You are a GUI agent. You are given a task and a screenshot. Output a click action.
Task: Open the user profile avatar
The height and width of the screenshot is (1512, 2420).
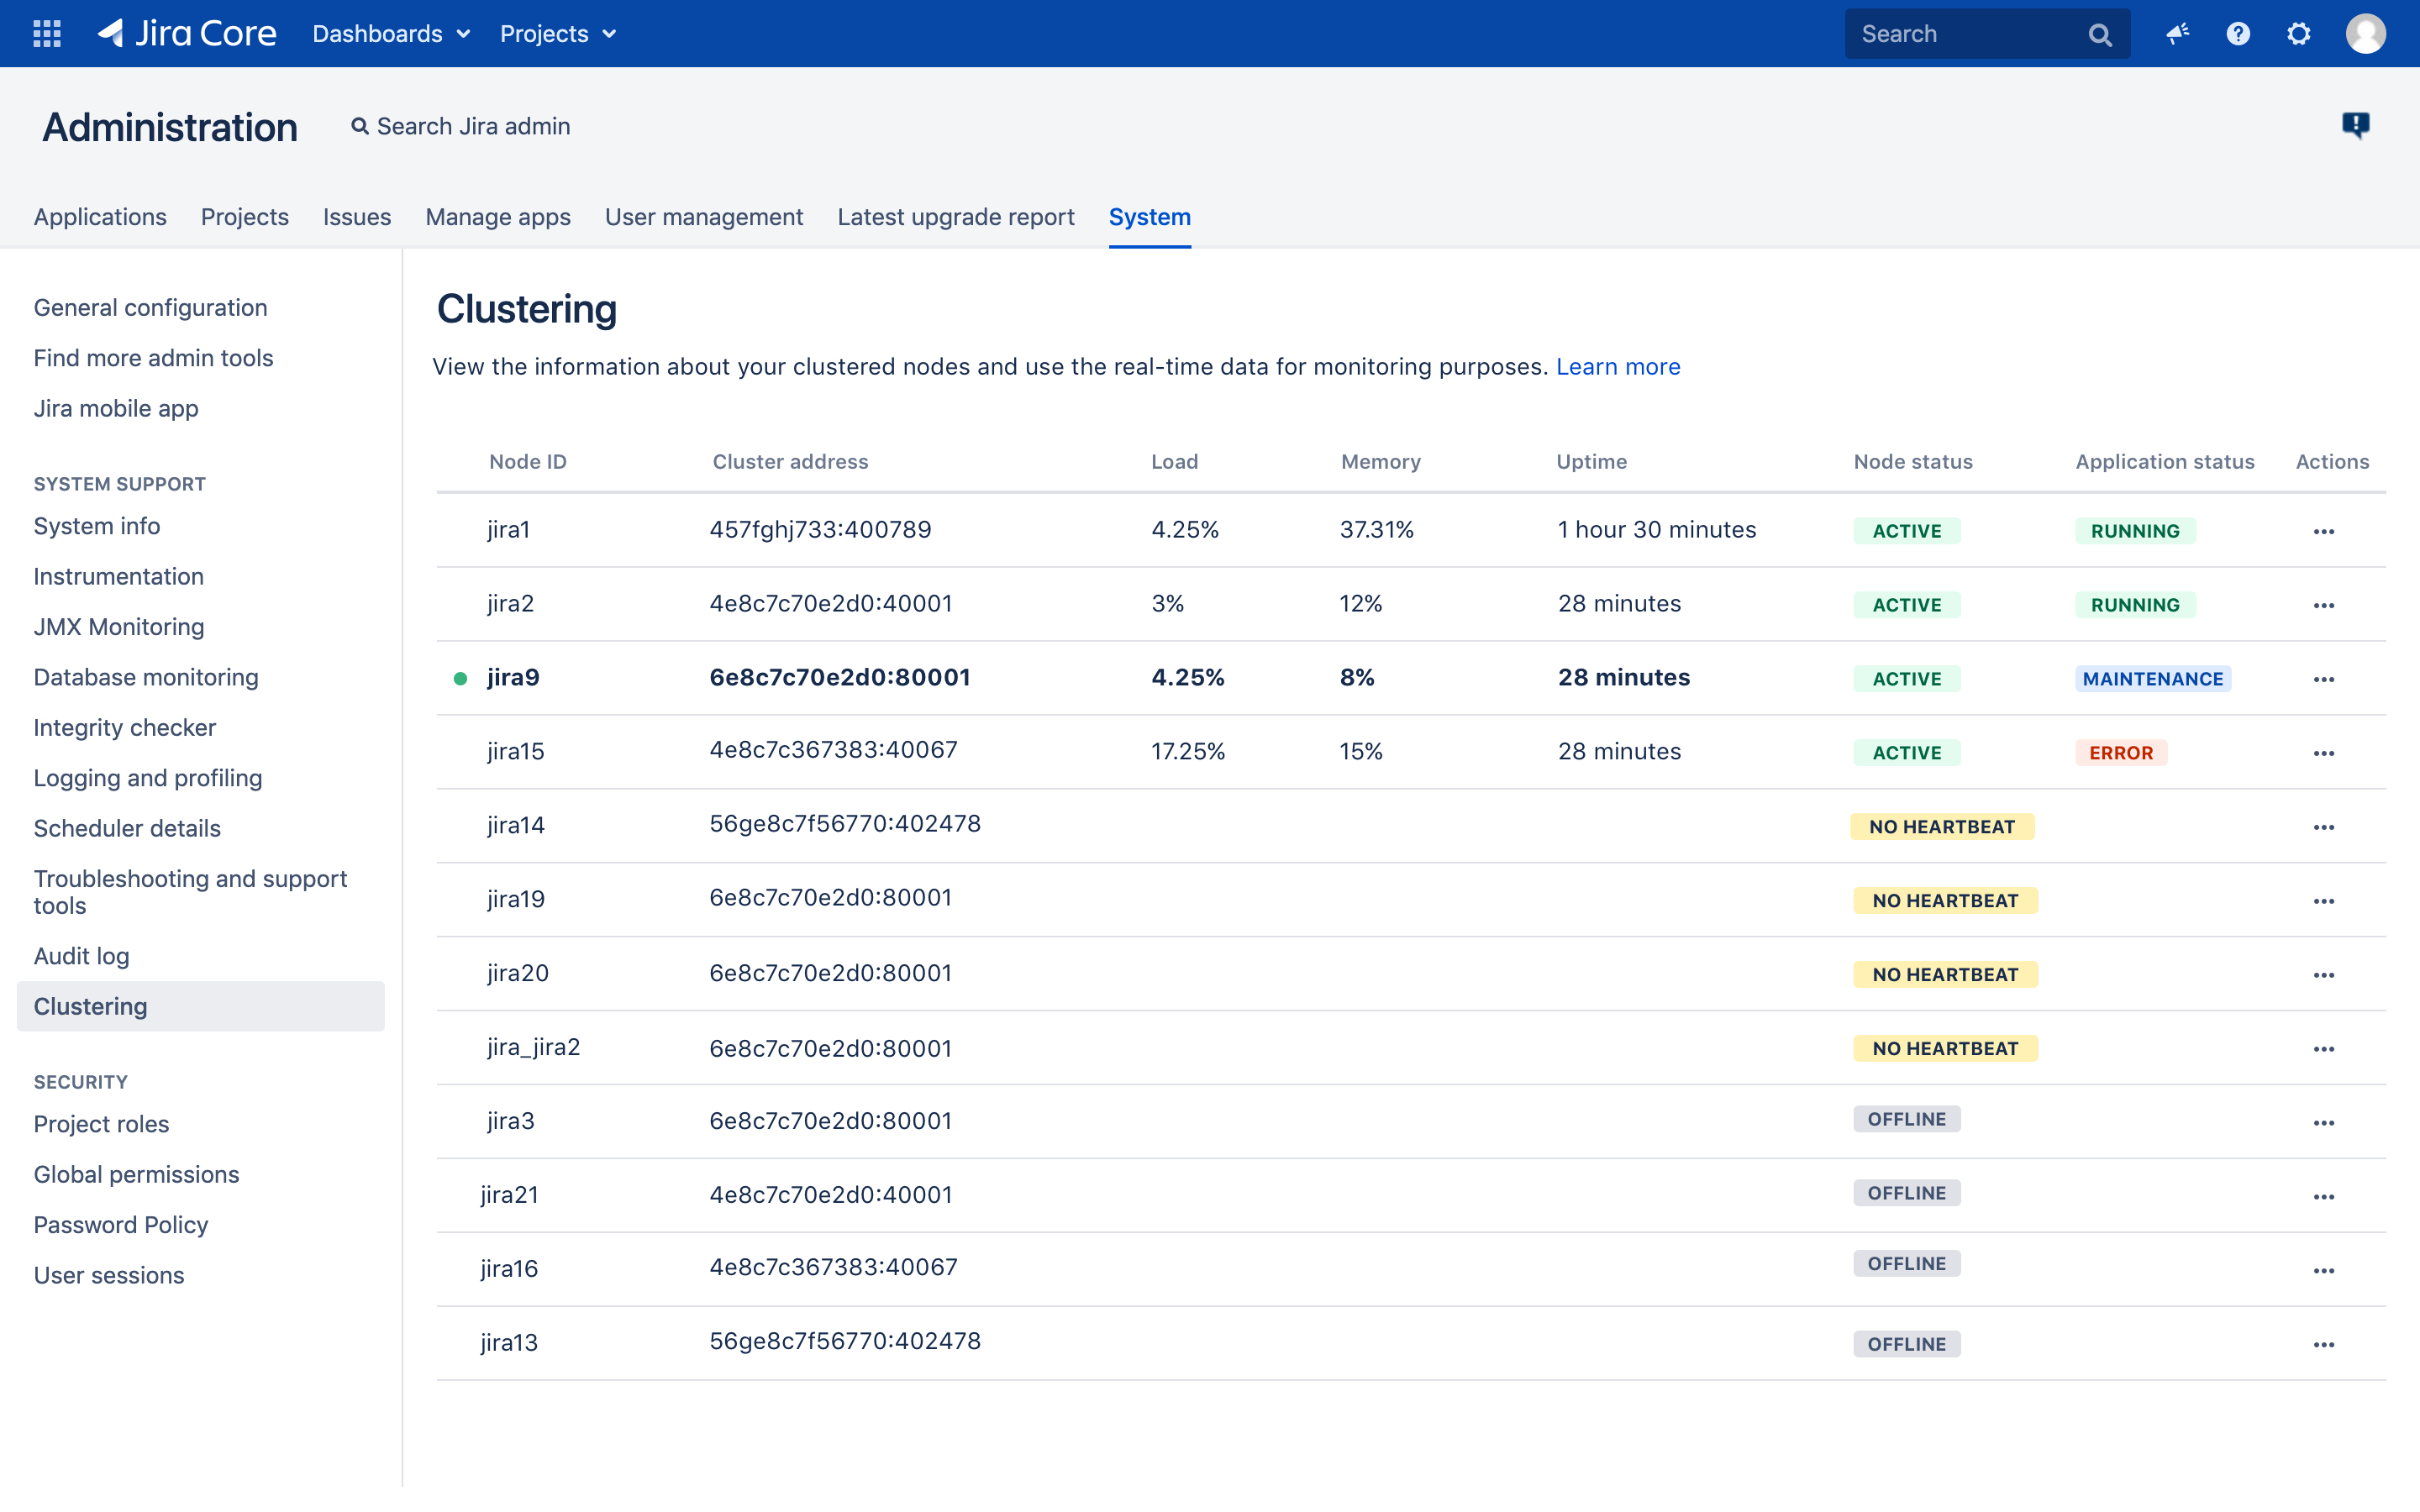pos(2365,34)
